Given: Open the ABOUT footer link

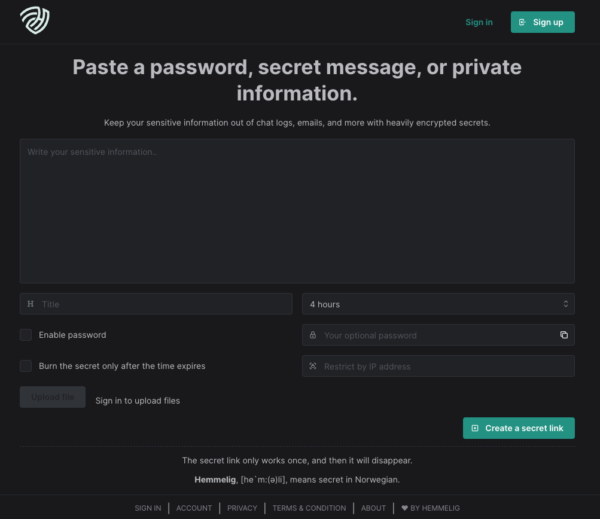Looking at the screenshot, I should (x=373, y=508).
